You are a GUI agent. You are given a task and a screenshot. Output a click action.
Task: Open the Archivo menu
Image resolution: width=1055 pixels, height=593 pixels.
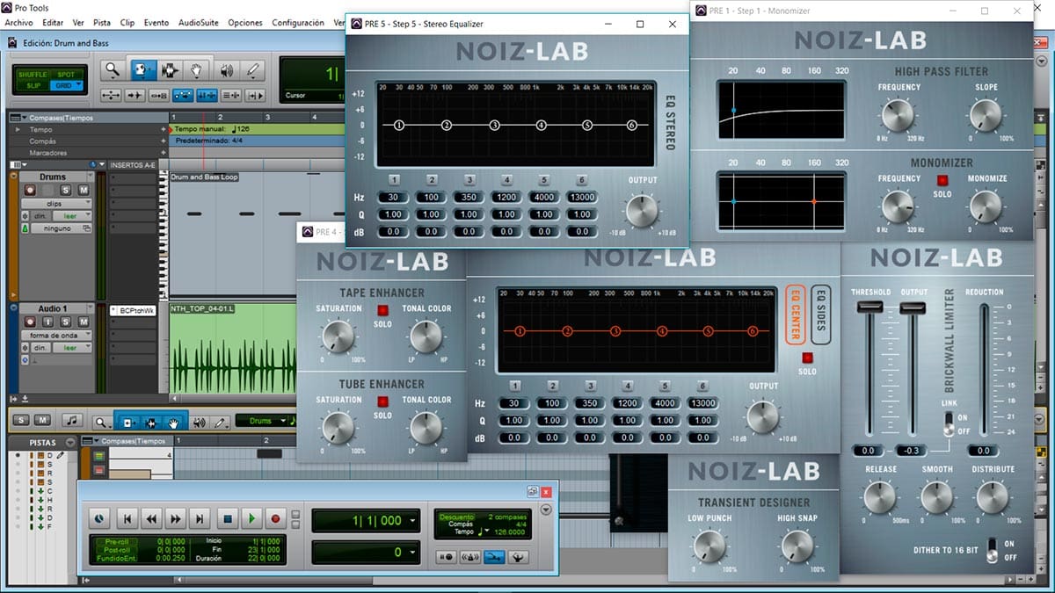18,22
